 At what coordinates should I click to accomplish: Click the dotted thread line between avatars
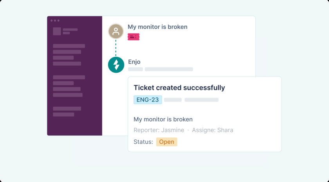tap(116, 48)
